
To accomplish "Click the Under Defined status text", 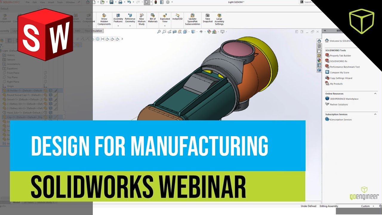I will (x=308, y=206).
